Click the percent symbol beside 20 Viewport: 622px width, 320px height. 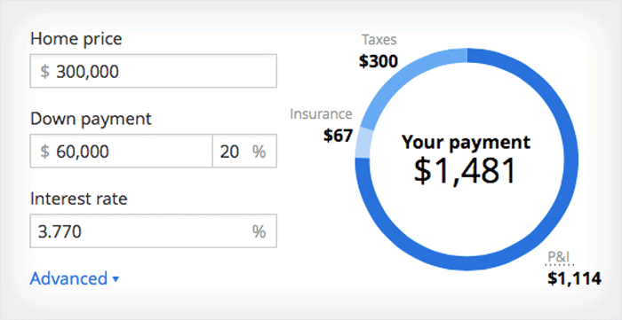(x=259, y=152)
